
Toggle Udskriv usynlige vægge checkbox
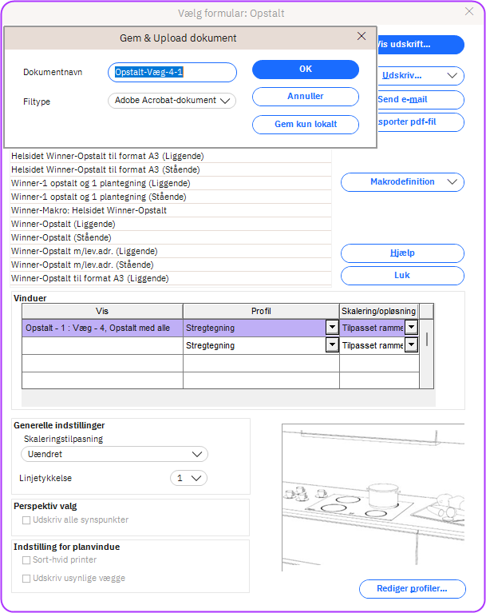pos(27,578)
